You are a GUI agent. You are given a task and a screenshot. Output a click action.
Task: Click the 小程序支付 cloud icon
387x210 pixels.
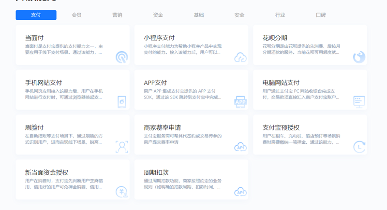(240, 57)
